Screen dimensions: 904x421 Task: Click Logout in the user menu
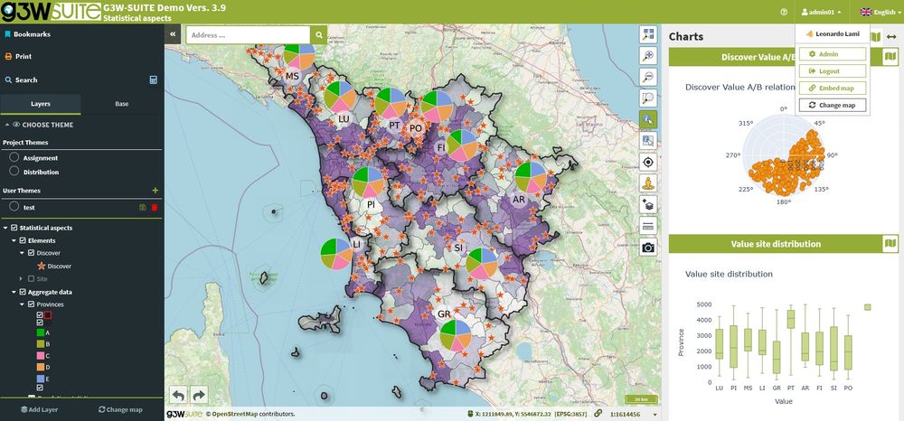pyautogui.click(x=833, y=71)
